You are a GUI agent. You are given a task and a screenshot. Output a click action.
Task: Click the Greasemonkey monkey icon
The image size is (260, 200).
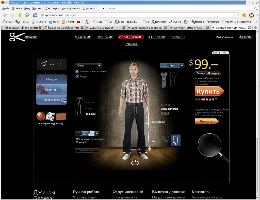tap(251, 15)
